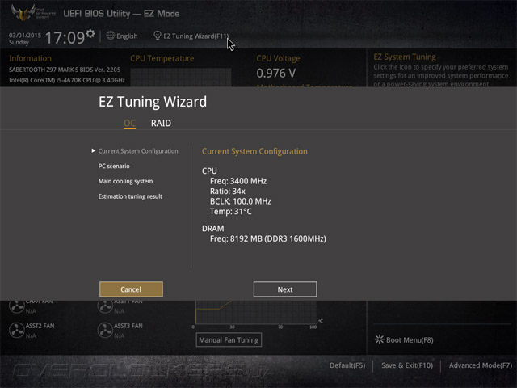Go to Main cooling system step
This screenshot has height=388, width=517.
pyautogui.click(x=126, y=181)
